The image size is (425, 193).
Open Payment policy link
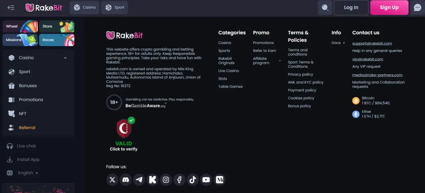(x=302, y=90)
